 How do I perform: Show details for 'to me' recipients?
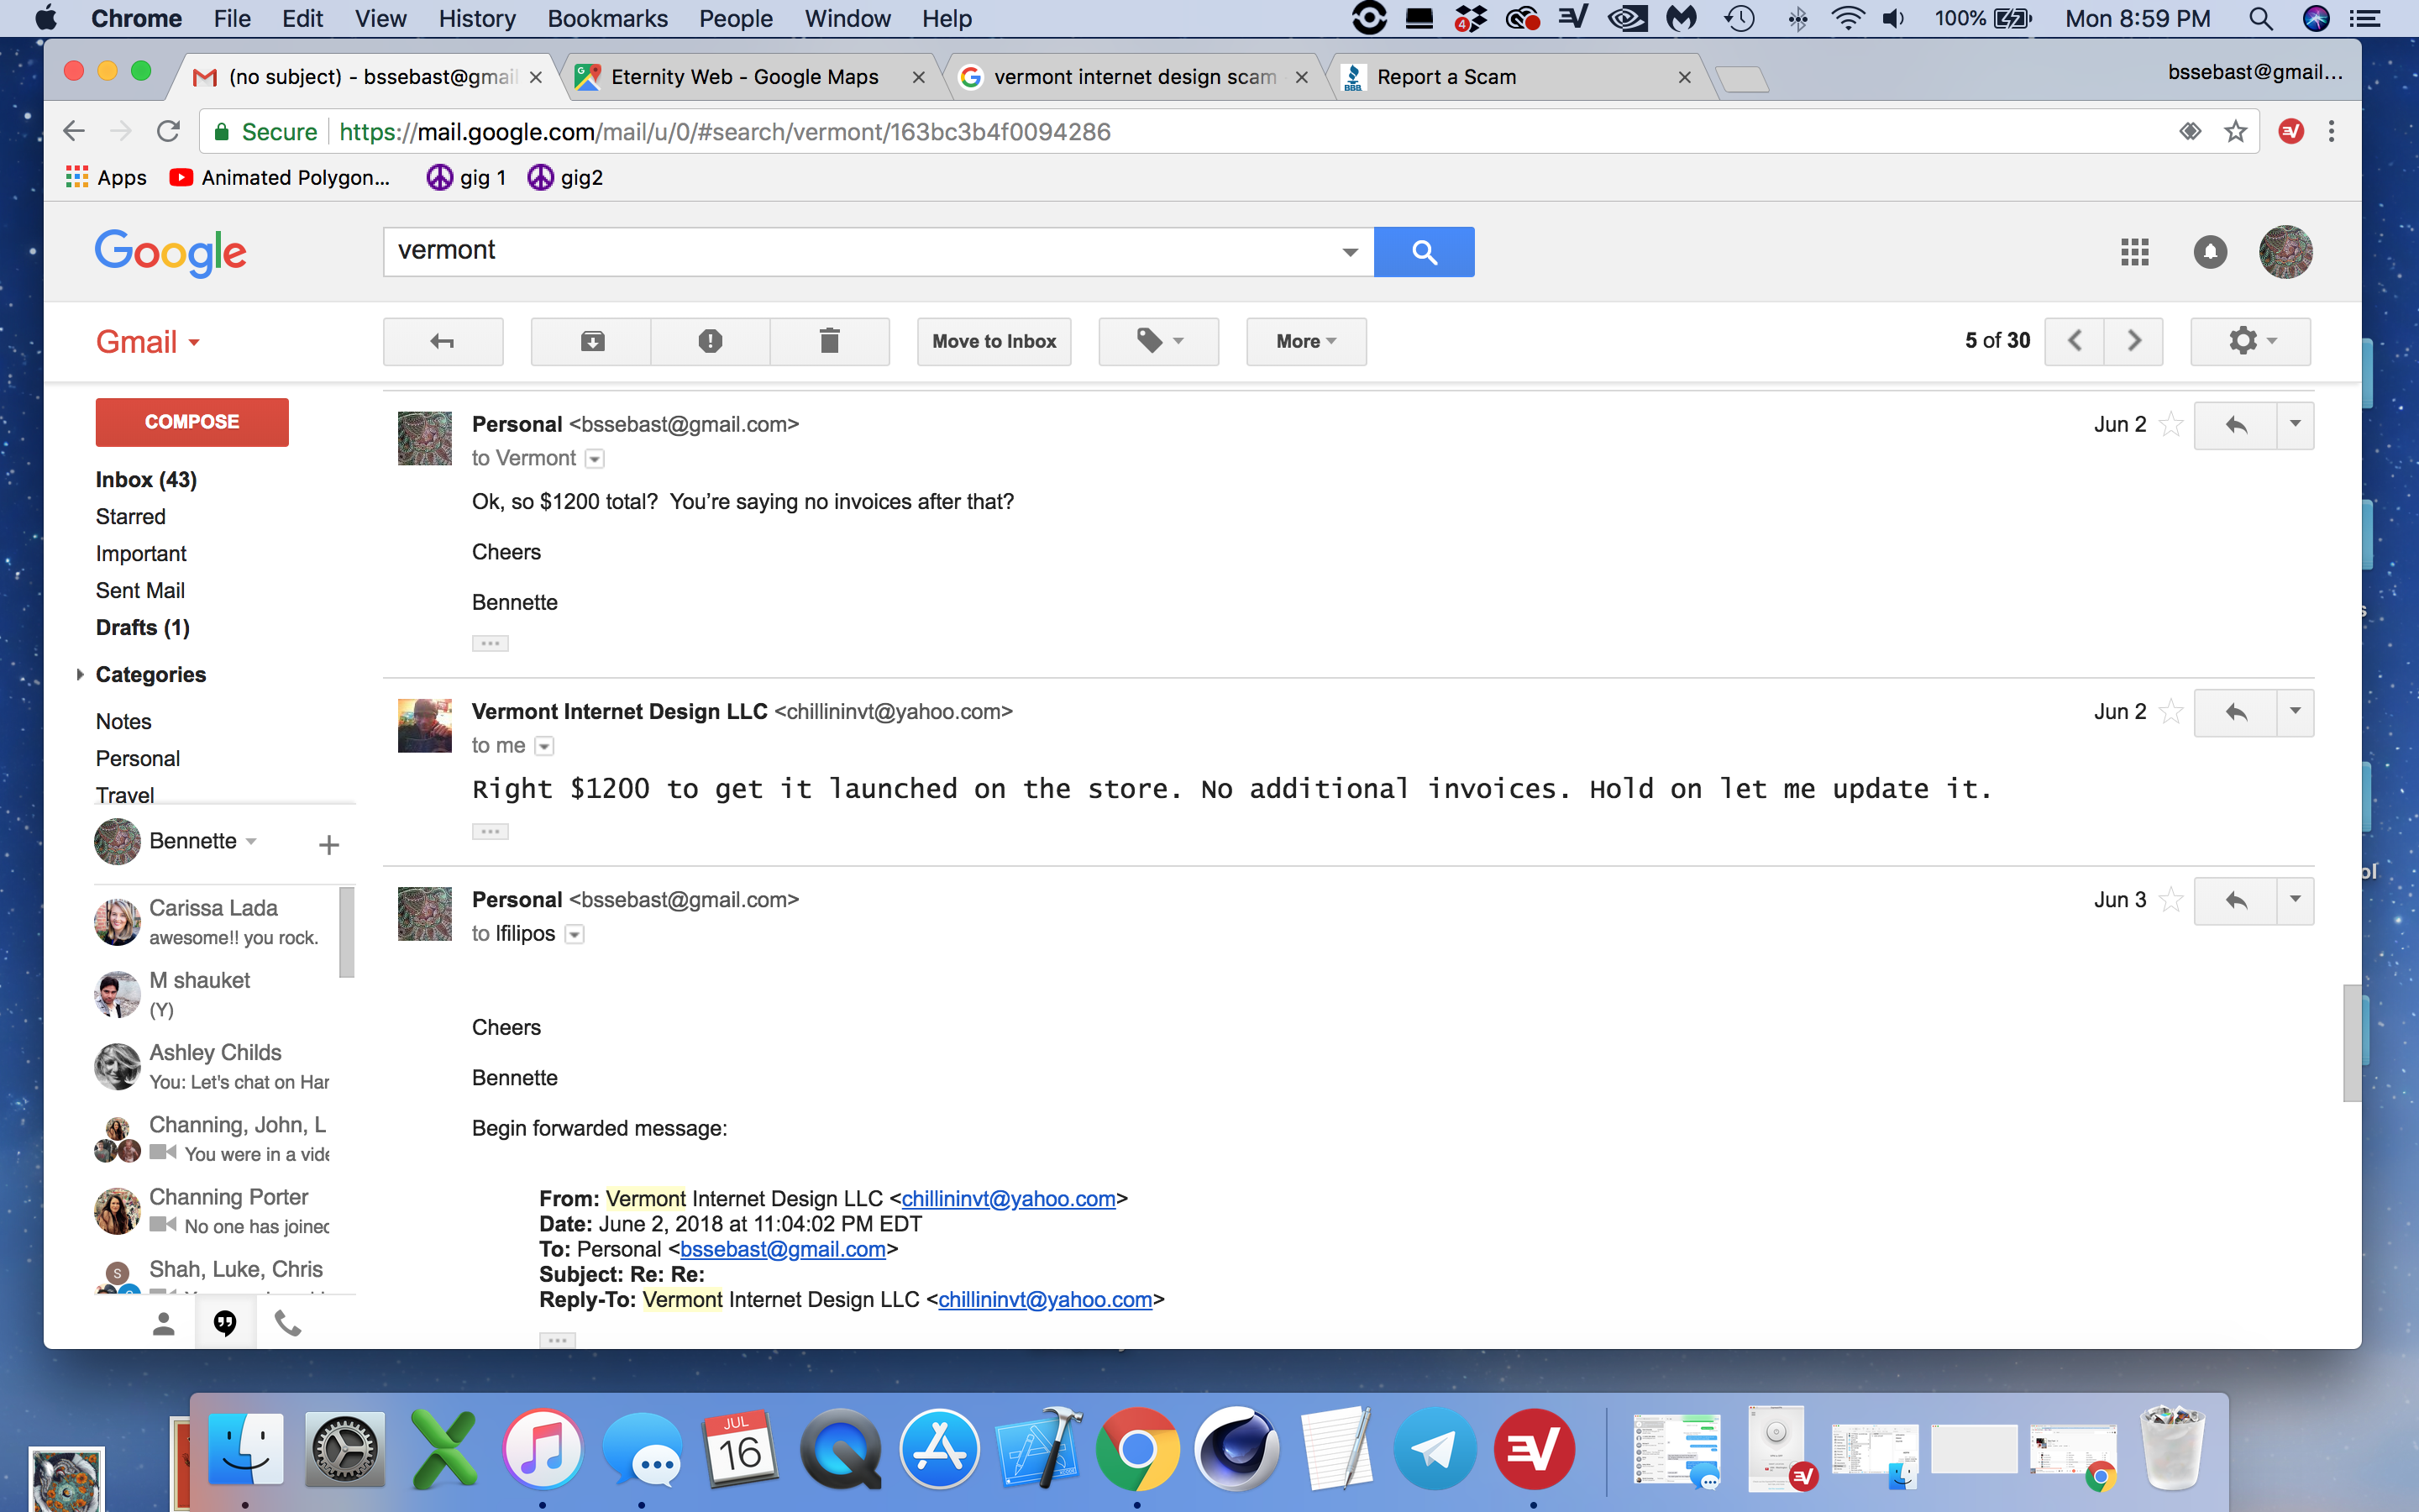[543, 746]
